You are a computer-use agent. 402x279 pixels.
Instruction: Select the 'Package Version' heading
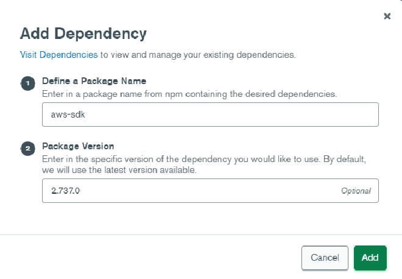78,146
